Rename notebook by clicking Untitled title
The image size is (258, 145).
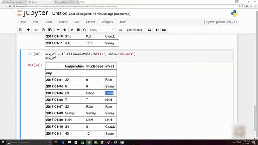pyautogui.click(x=60, y=14)
